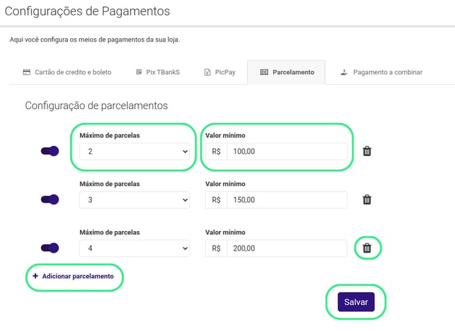The image size is (455, 331).
Task: Click the Pix TBankS tab icon
Action: point(137,72)
